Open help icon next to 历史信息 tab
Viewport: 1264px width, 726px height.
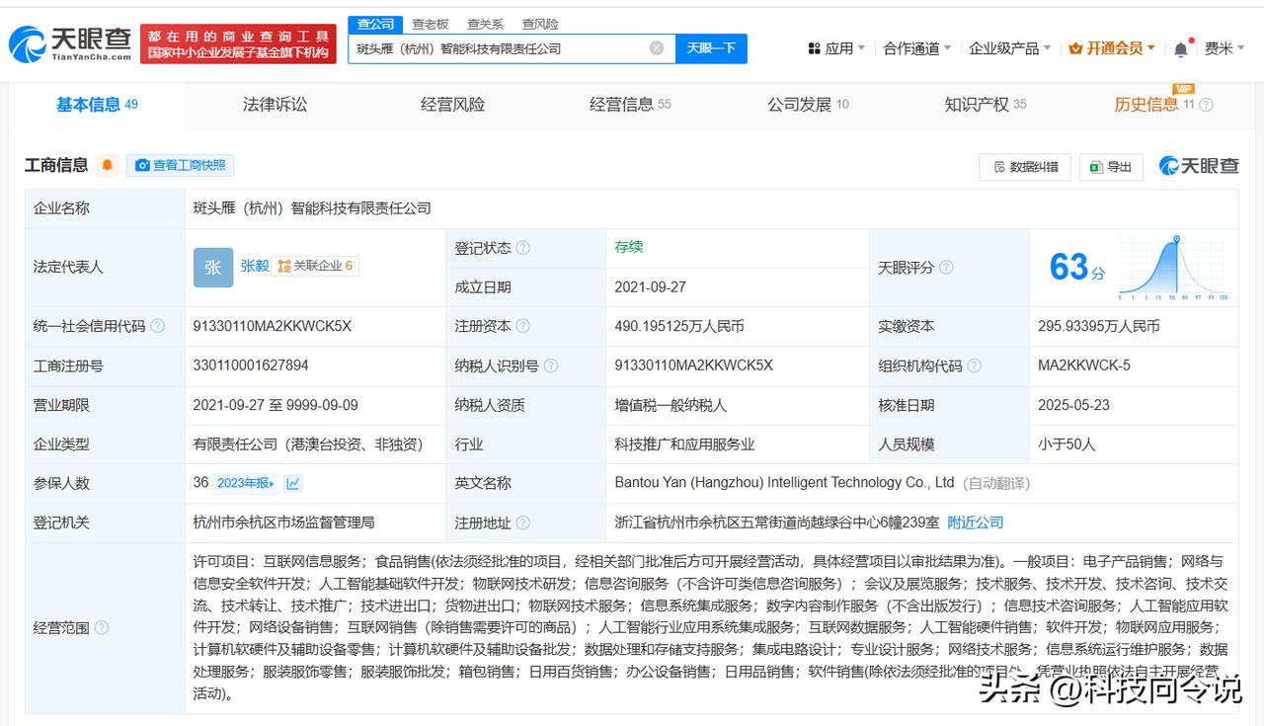1206,105
